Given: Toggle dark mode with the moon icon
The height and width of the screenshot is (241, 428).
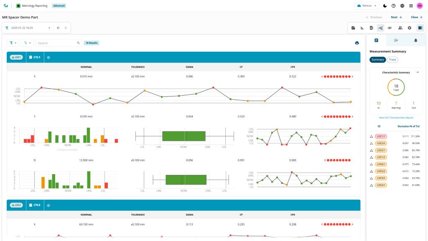Looking at the screenshot, I should click(385, 6).
